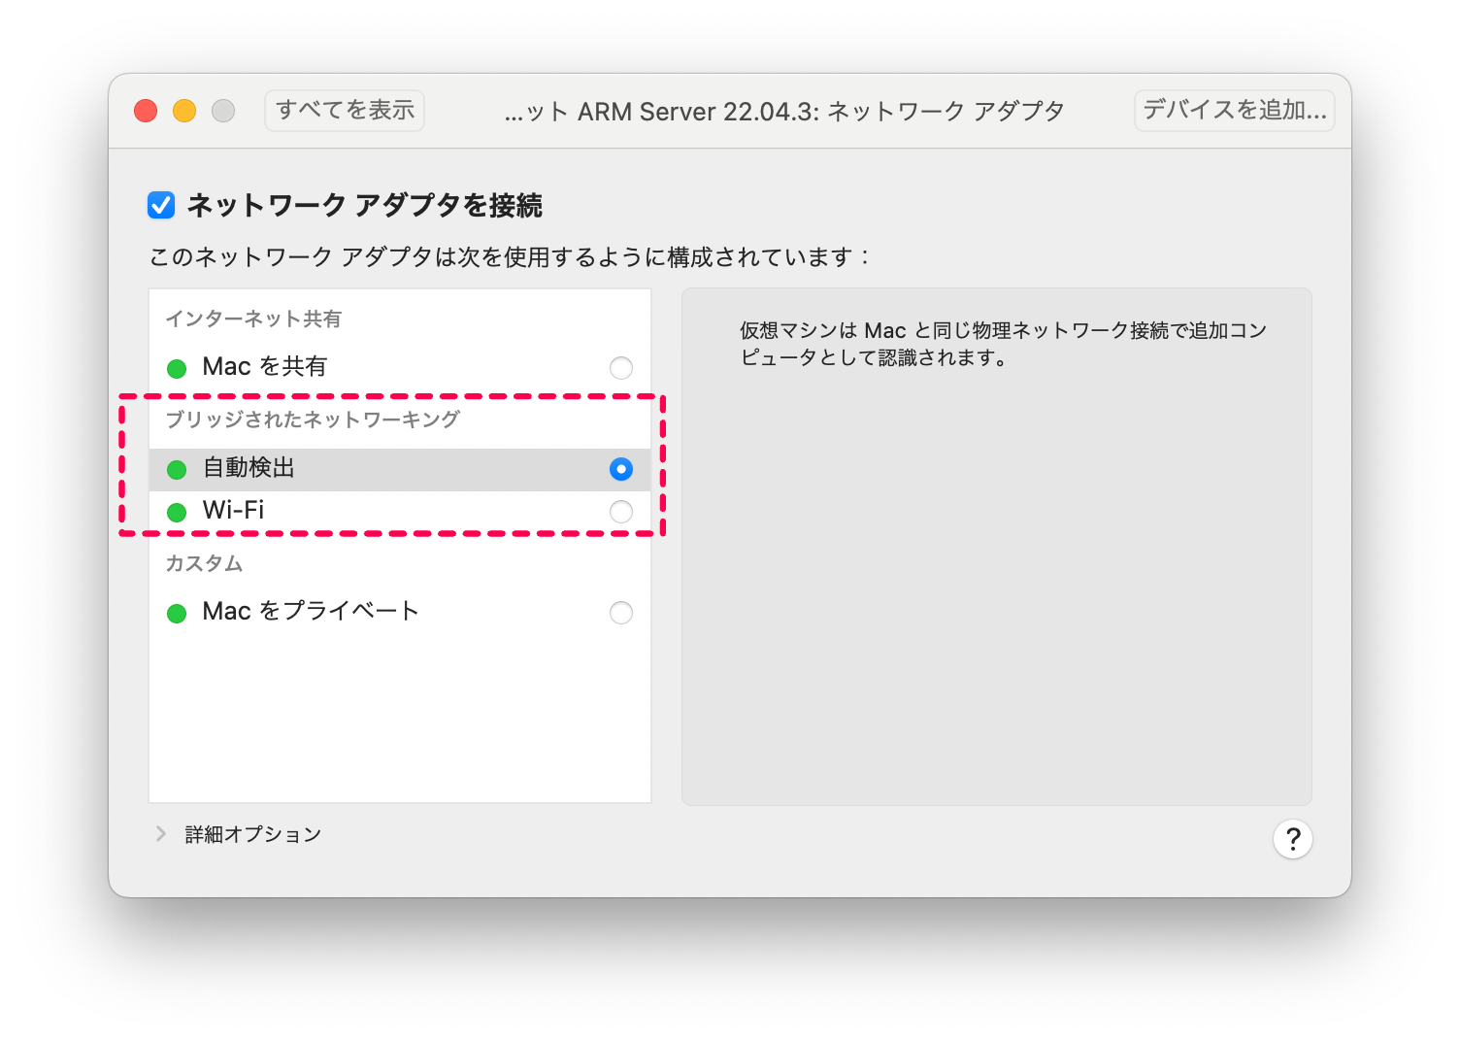The width and height of the screenshot is (1460, 1041).
Task: Choose the Mac を共有 list row label
Action: [x=265, y=366]
